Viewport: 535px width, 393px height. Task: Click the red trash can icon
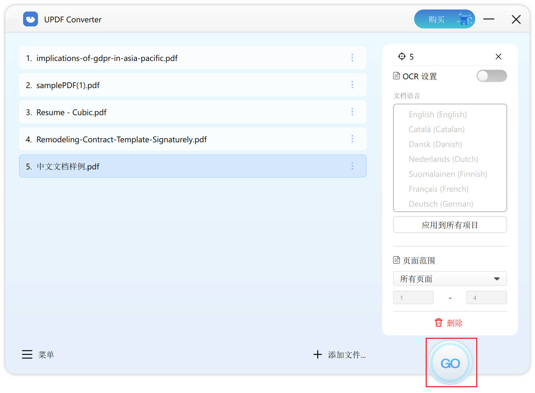439,323
